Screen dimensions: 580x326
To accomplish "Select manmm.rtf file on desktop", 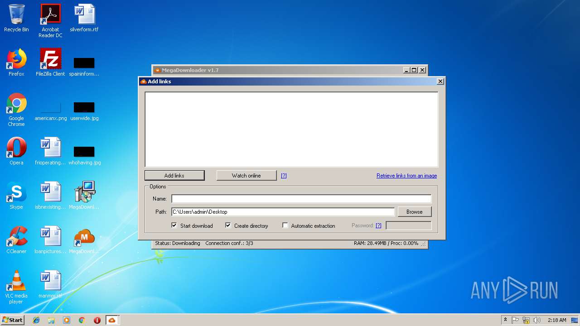I will [50, 284].
